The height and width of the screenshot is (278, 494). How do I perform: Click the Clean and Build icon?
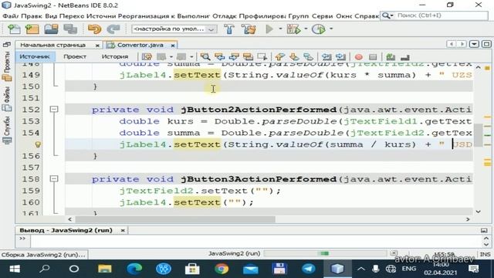click(249, 29)
